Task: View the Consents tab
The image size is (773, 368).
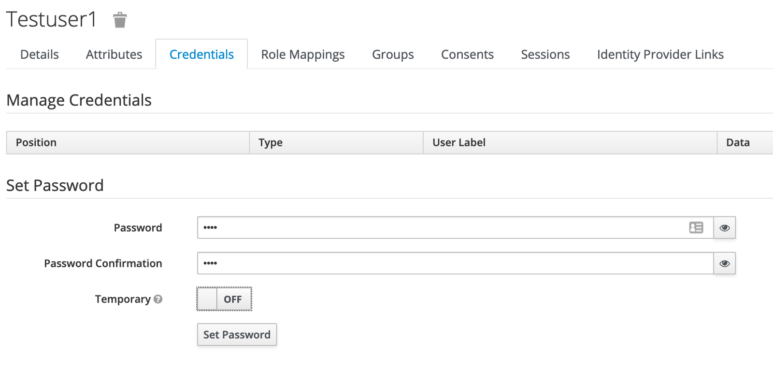Action: (x=467, y=55)
